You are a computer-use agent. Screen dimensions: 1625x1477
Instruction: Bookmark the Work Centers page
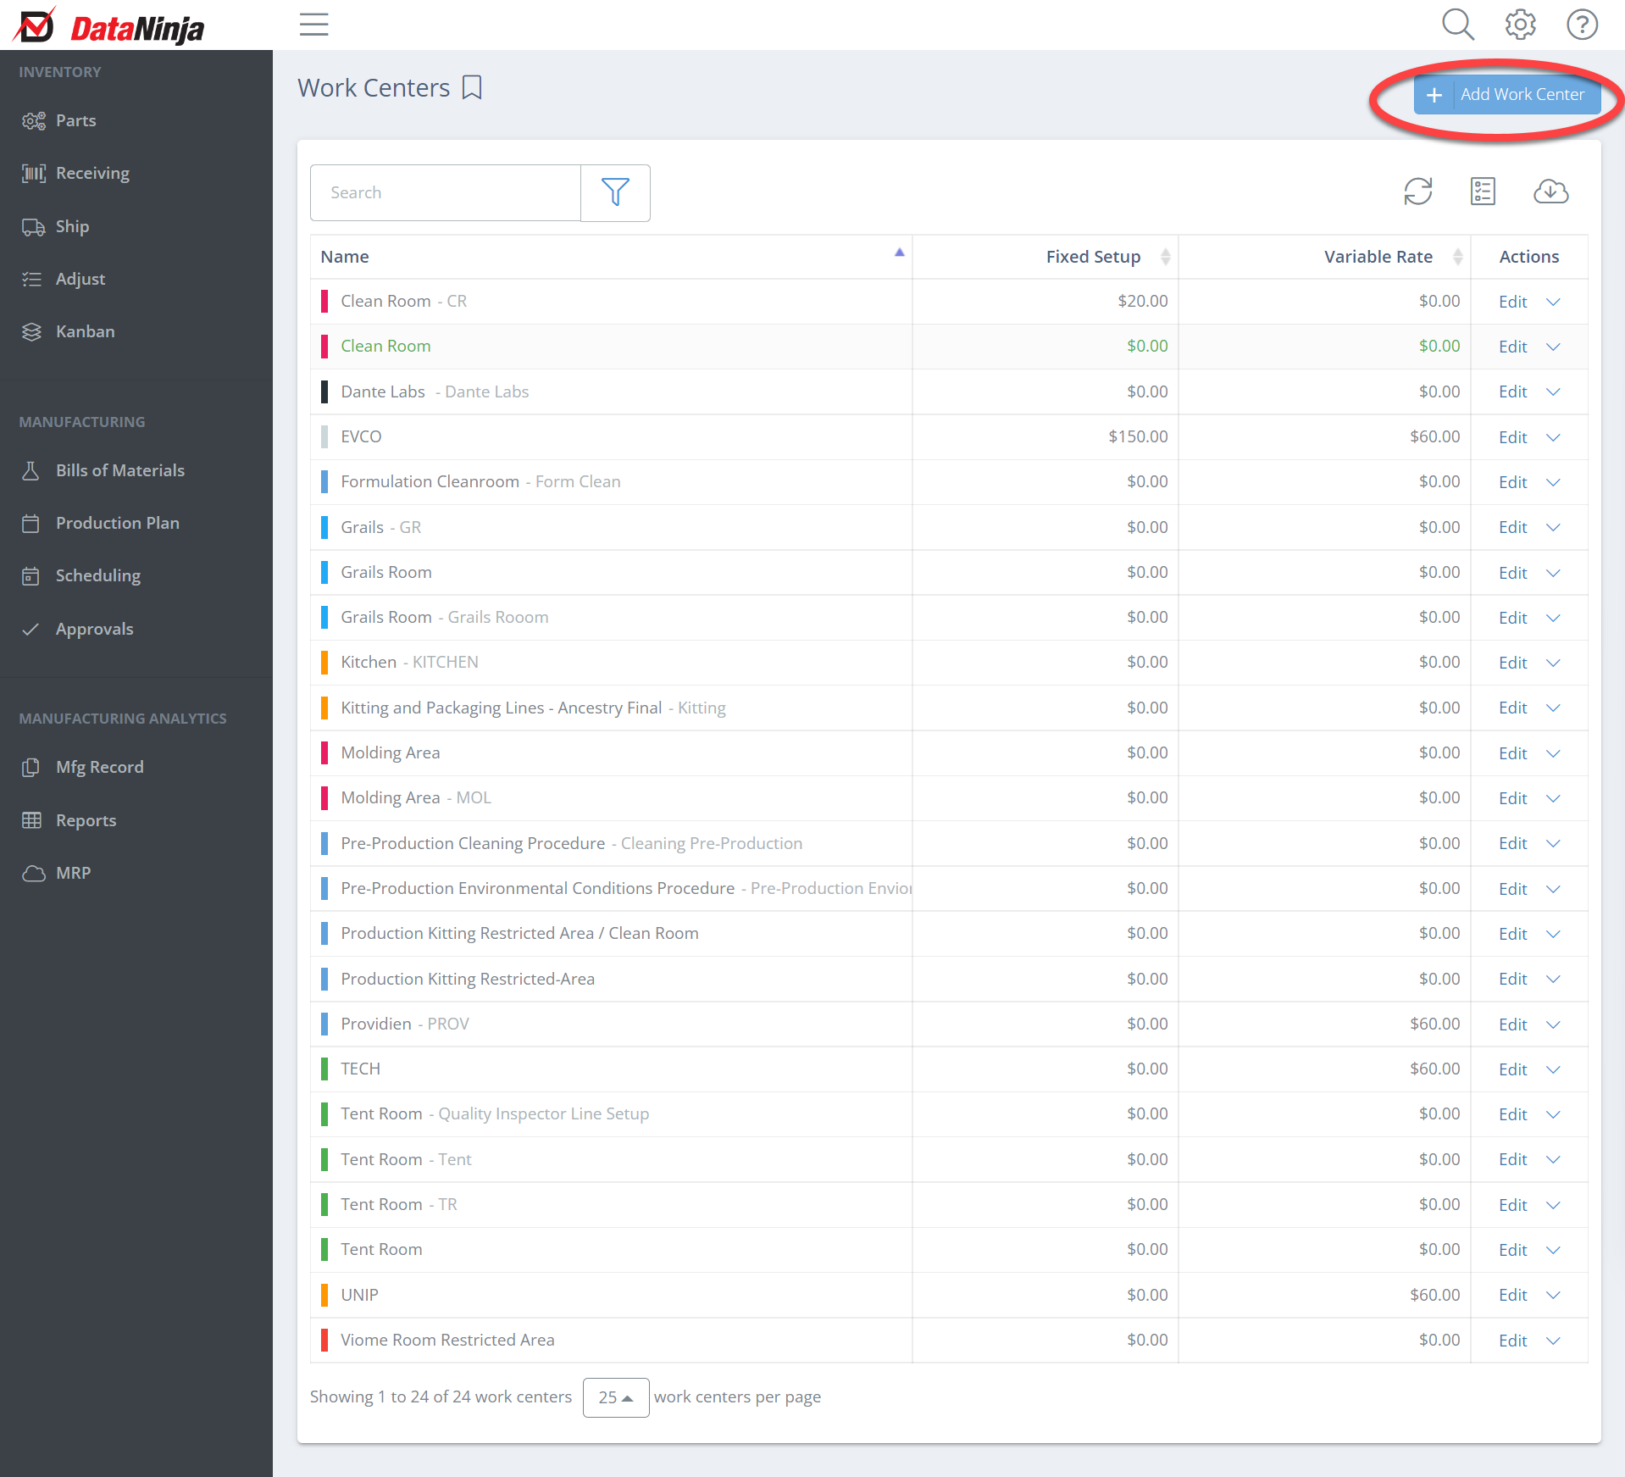pyautogui.click(x=472, y=87)
